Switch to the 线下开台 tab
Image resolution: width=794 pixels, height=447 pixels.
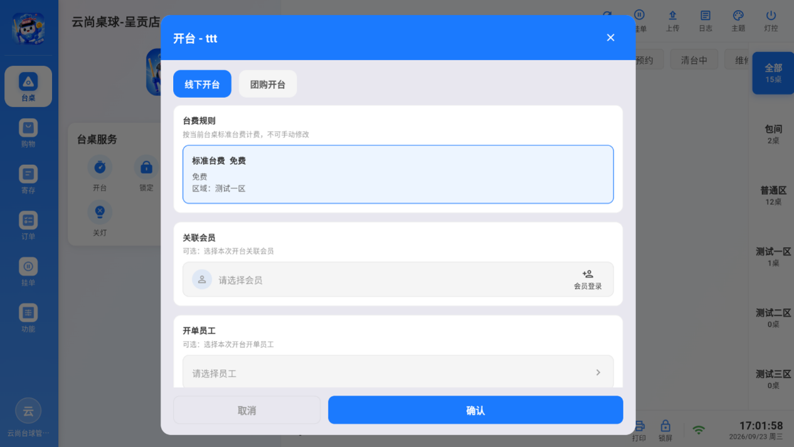click(x=202, y=84)
